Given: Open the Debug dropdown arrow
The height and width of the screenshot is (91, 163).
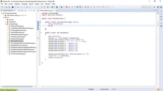Looking at the screenshot, I should click(x=50, y=7).
